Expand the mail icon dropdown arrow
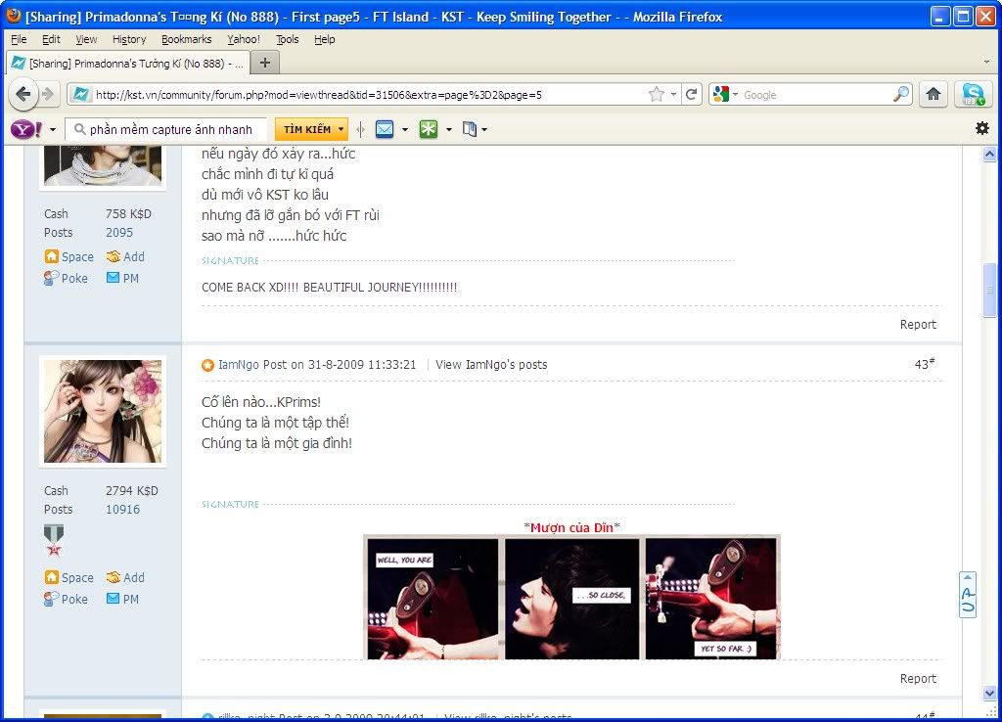The height and width of the screenshot is (722, 1002). click(405, 130)
